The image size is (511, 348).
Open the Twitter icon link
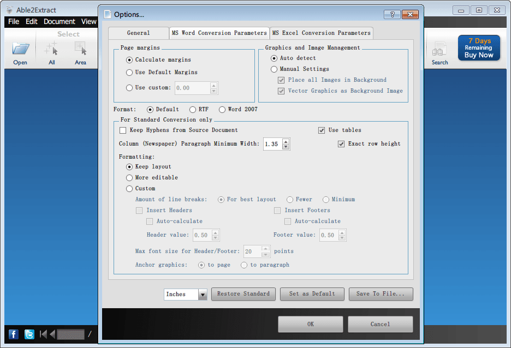(x=29, y=334)
